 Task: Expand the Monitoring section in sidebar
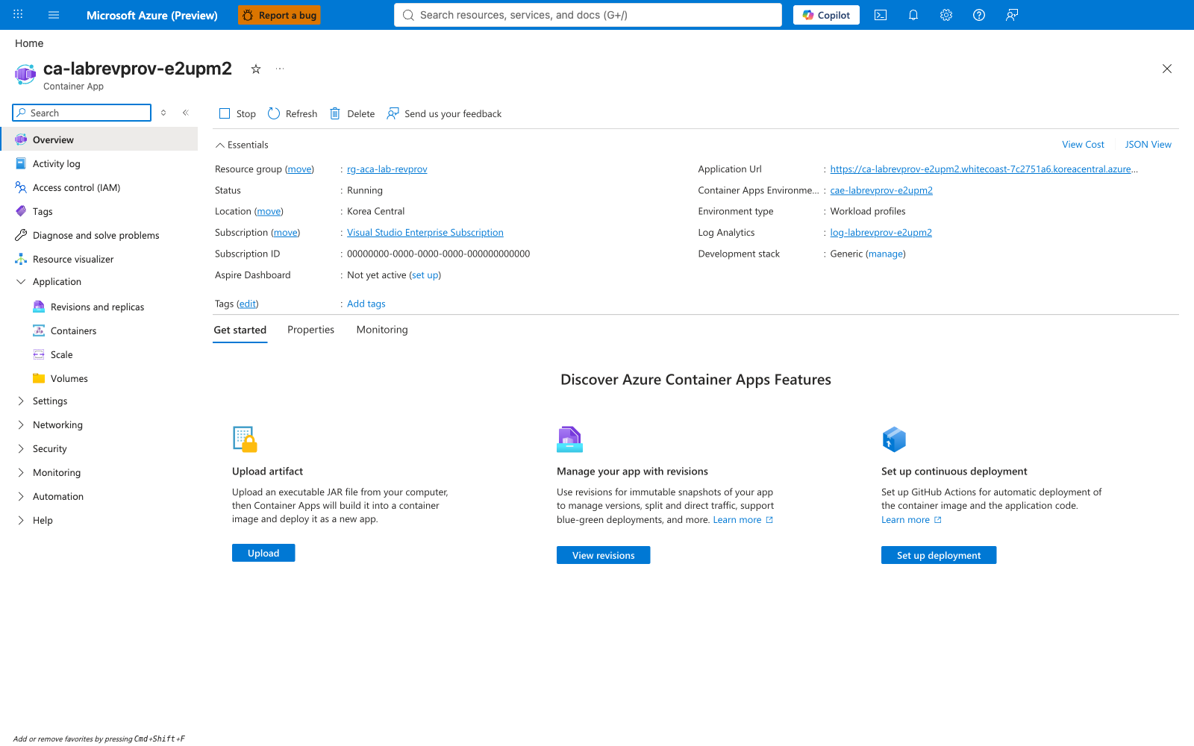click(x=21, y=472)
